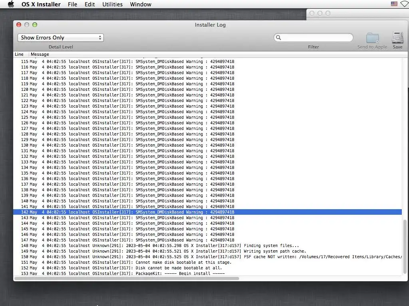Open the OS X Installer menu
The image size is (409, 306).
click(x=41, y=4)
